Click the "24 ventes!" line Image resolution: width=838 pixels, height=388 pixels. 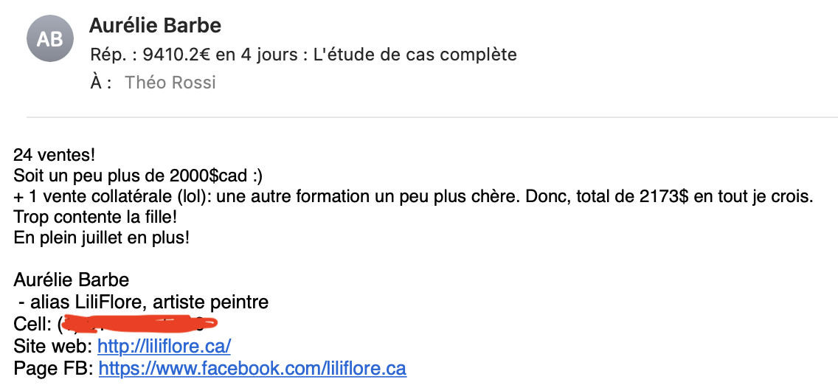(54, 155)
